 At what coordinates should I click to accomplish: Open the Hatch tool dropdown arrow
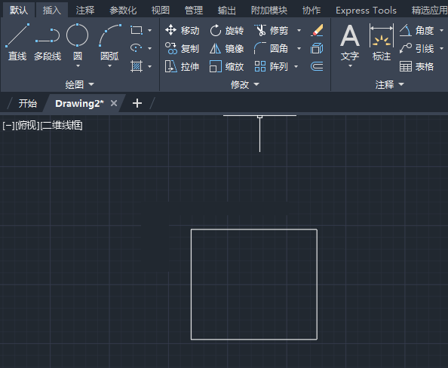[x=150, y=67]
